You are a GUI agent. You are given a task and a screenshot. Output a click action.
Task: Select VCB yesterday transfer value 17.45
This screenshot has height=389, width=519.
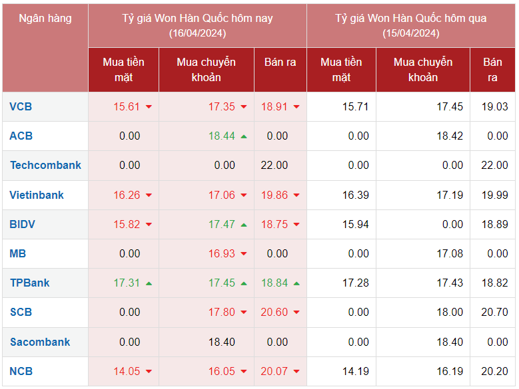[450, 106]
